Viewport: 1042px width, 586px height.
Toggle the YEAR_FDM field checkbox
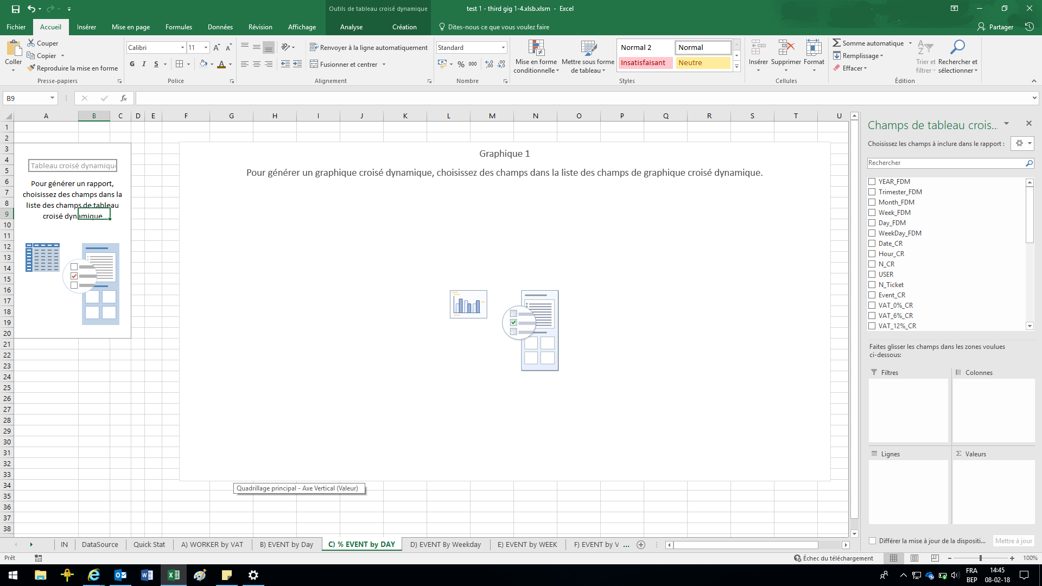(x=872, y=181)
